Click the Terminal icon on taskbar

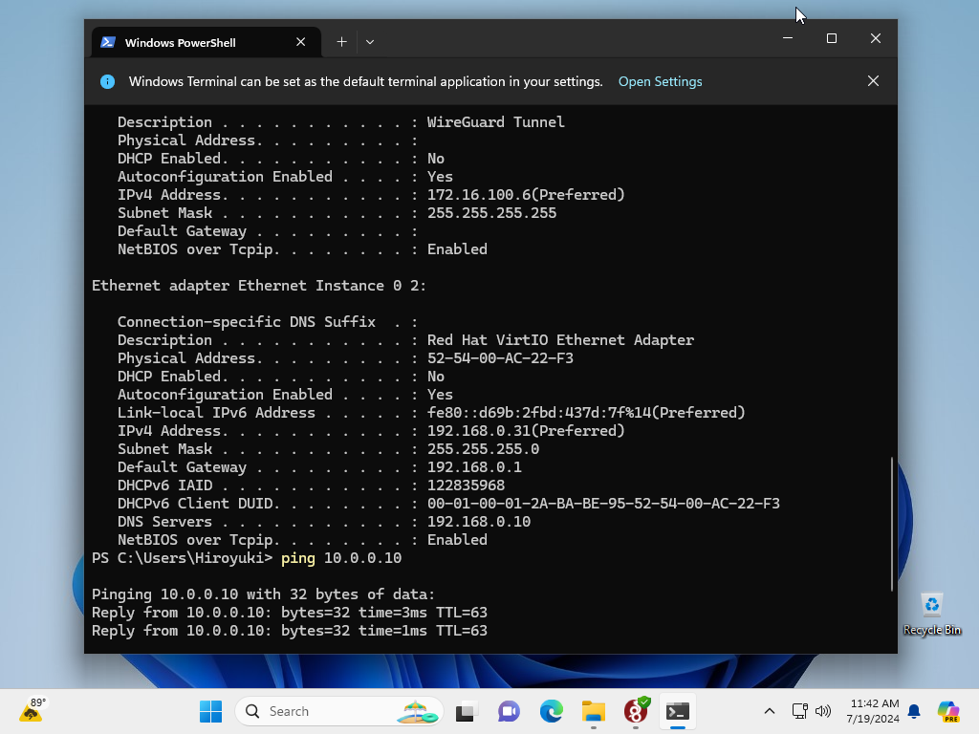678,711
